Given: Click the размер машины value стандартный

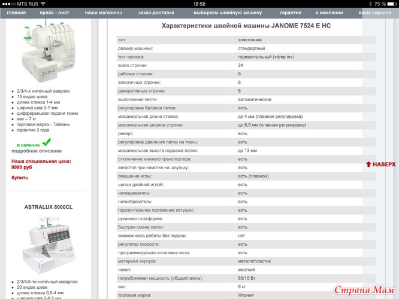Looking at the screenshot, I should click(252, 48).
